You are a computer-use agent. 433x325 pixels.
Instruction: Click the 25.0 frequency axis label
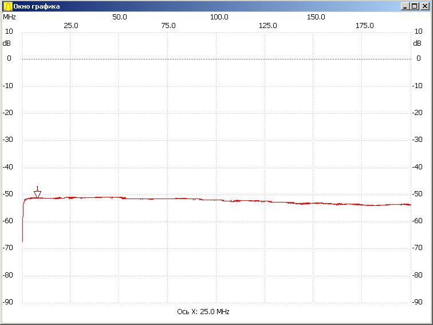[x=70, y=26]
